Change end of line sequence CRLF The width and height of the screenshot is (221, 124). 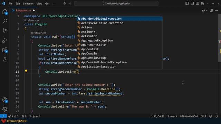coord(203,116)
